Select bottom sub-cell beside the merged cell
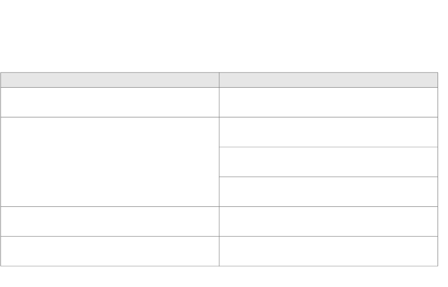448x287 pixels. [328, 192]
